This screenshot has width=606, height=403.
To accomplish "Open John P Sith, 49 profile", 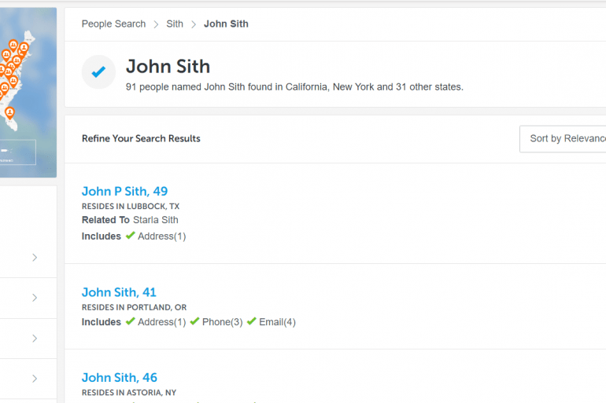I will pos(124,191).
